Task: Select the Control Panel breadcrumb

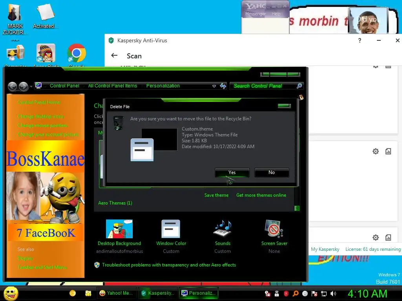Action: click(64, 86)
